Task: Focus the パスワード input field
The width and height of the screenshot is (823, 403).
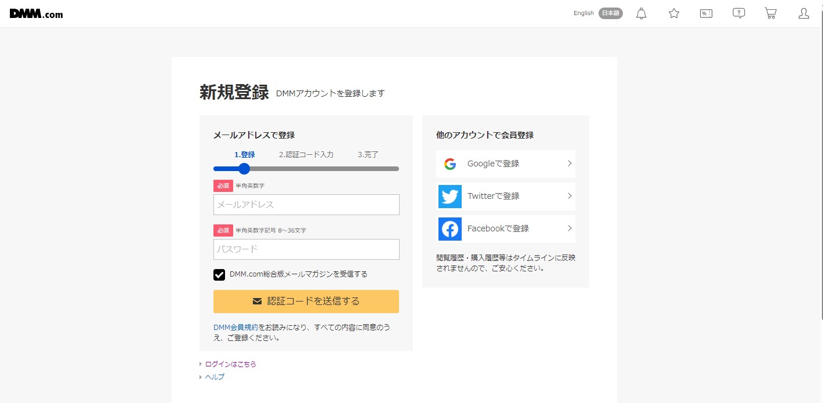Action: (306, 249)
